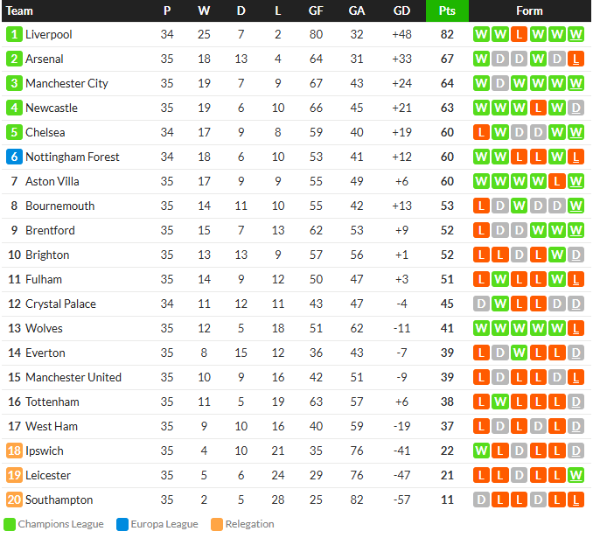
Task: Open Crystal Palace team link
Action: pos(60,304)
